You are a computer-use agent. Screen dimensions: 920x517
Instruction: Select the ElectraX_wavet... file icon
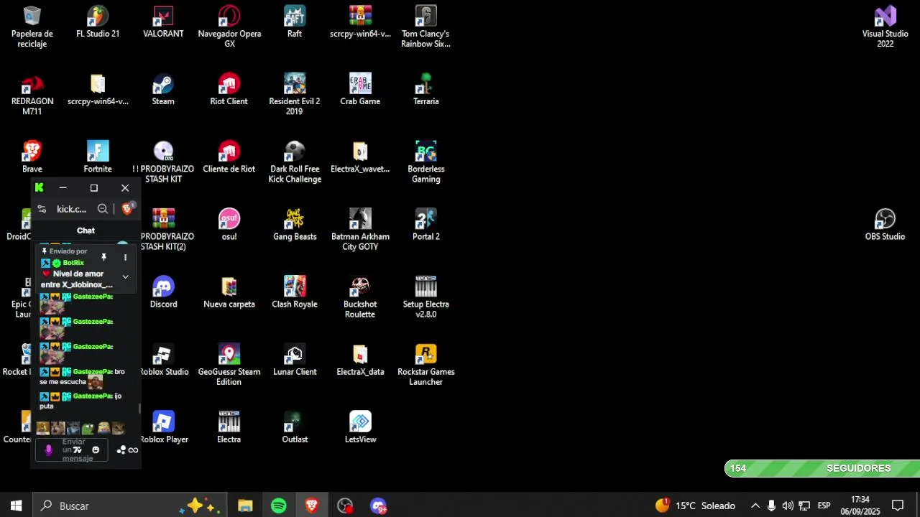point(360,157)
